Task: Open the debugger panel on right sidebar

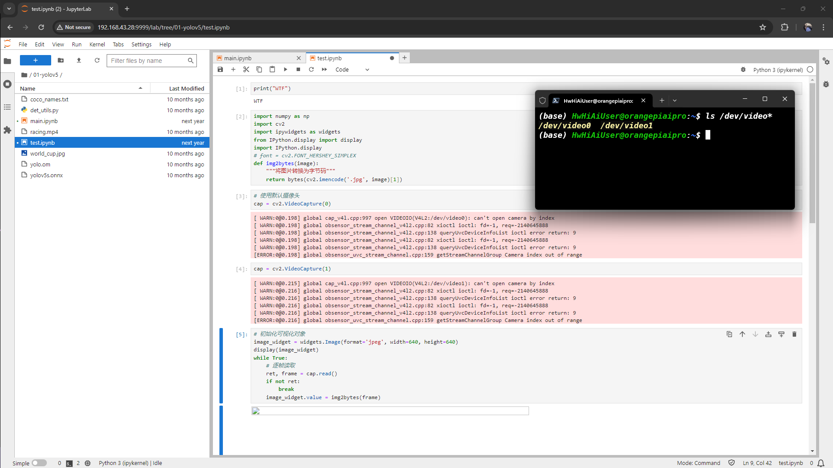Action: pyautogui.click(x=826, y=84)
